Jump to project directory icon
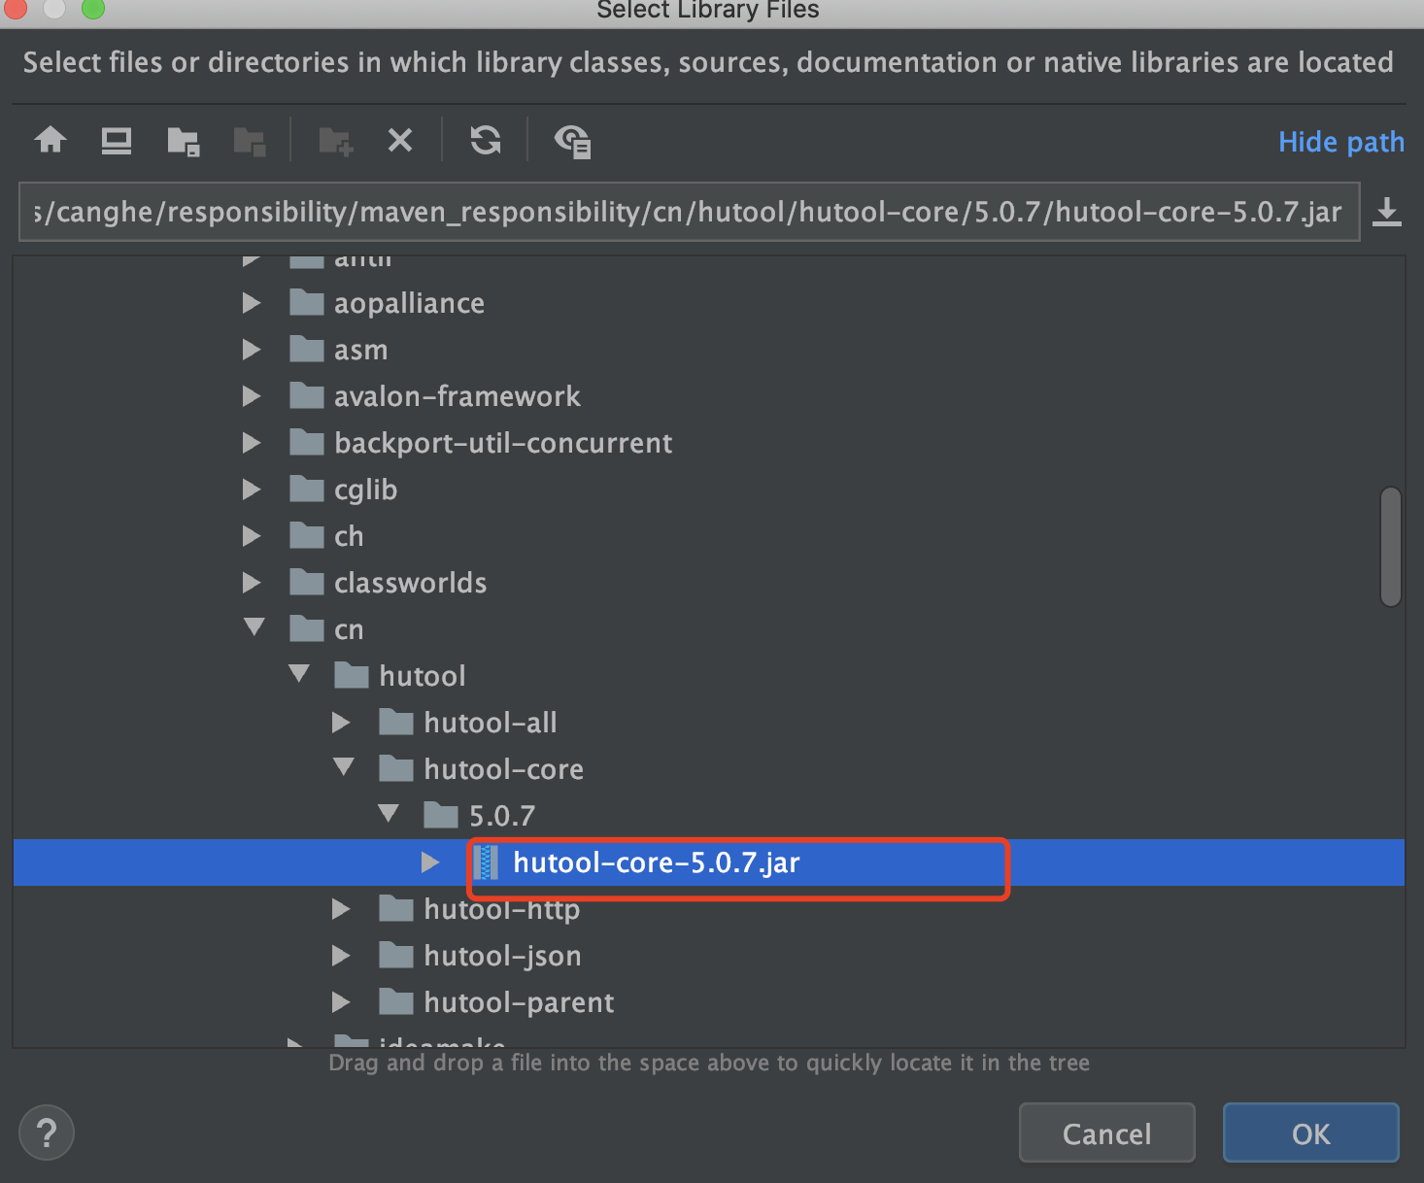1424x1183 pixels. [183, 142]
